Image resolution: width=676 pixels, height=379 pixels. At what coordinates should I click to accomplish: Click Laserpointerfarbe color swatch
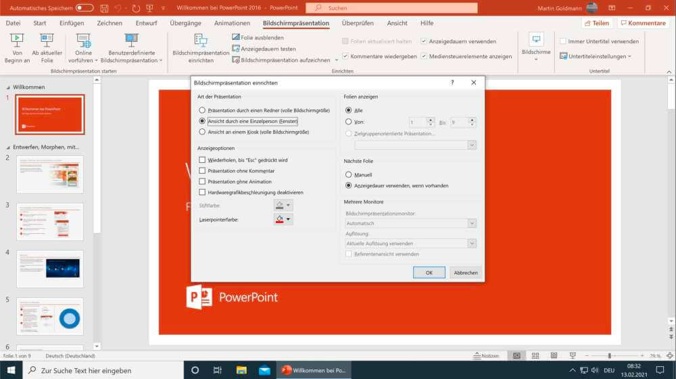(x=279, y=219)
